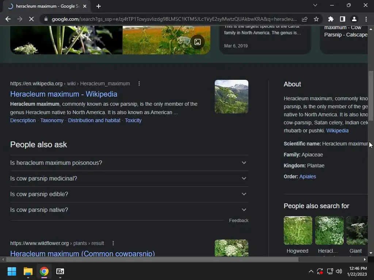Image resolution: width=374 pixels, height=280 pixels.
Task: Open the network status tray icon
Action: tap(330, 271)
